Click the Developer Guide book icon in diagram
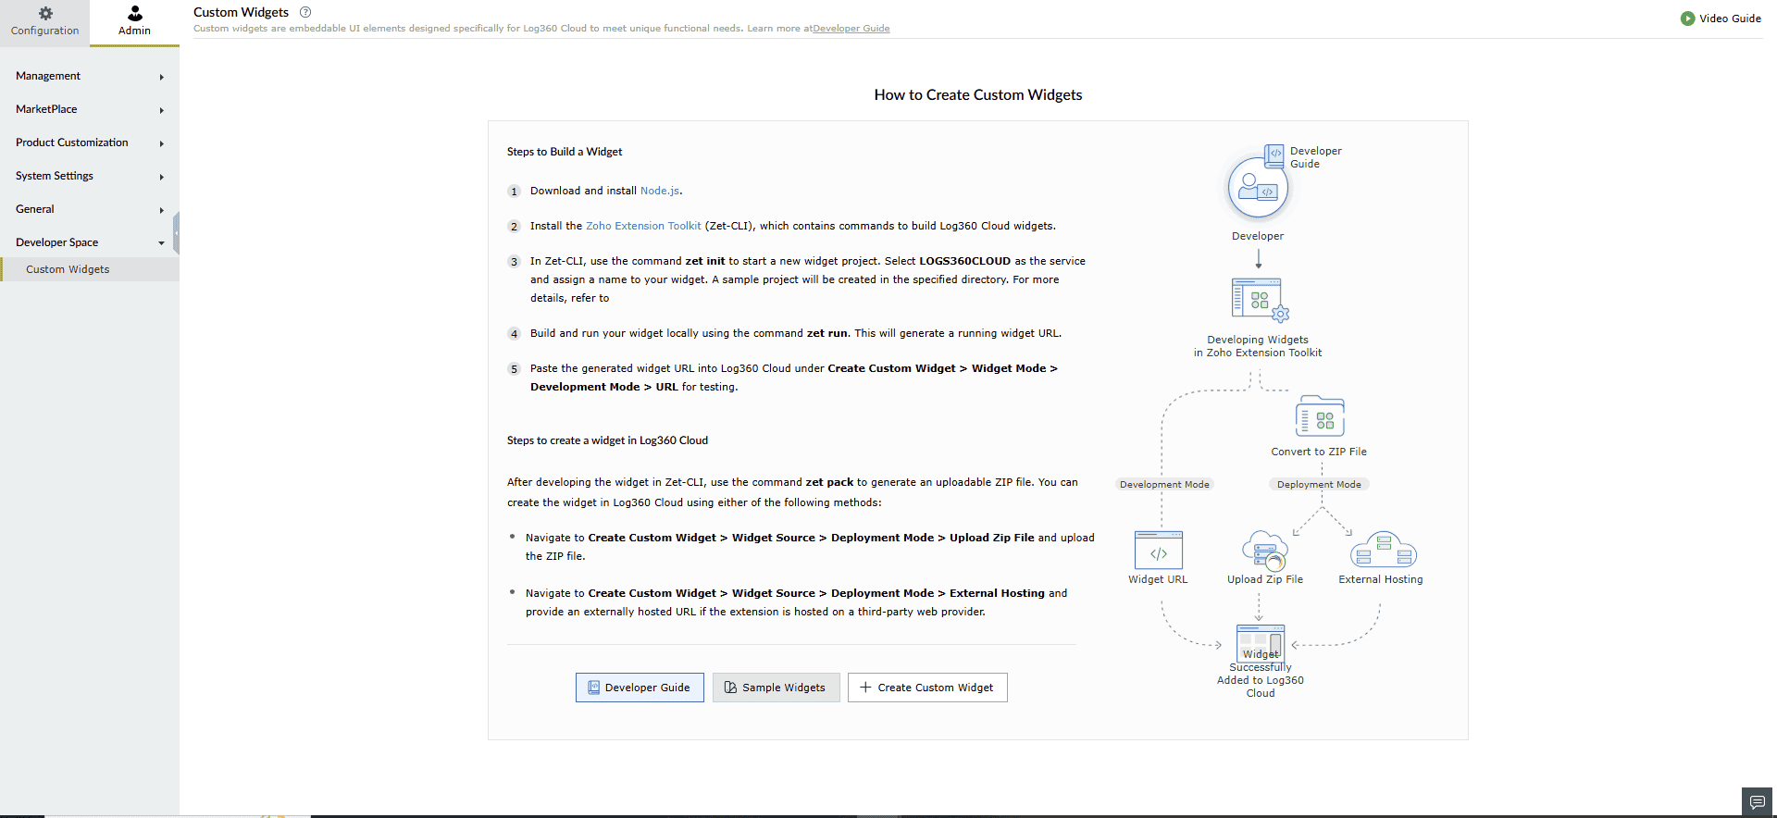This screenshot has width=1777, height=818. pos(1274,155)
